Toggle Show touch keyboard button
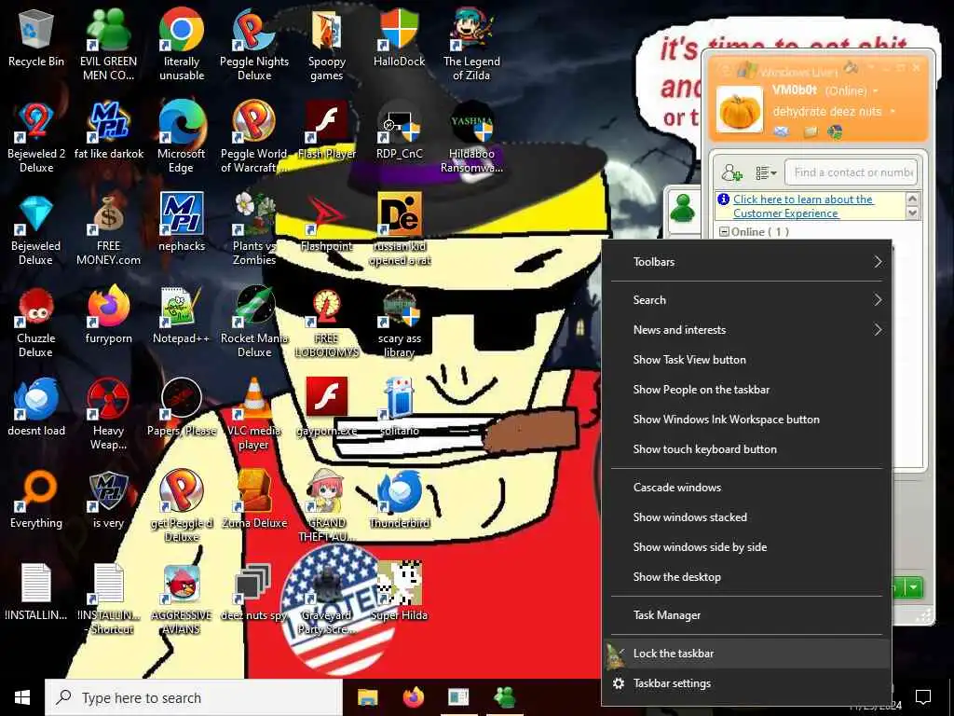 (746, 449)
